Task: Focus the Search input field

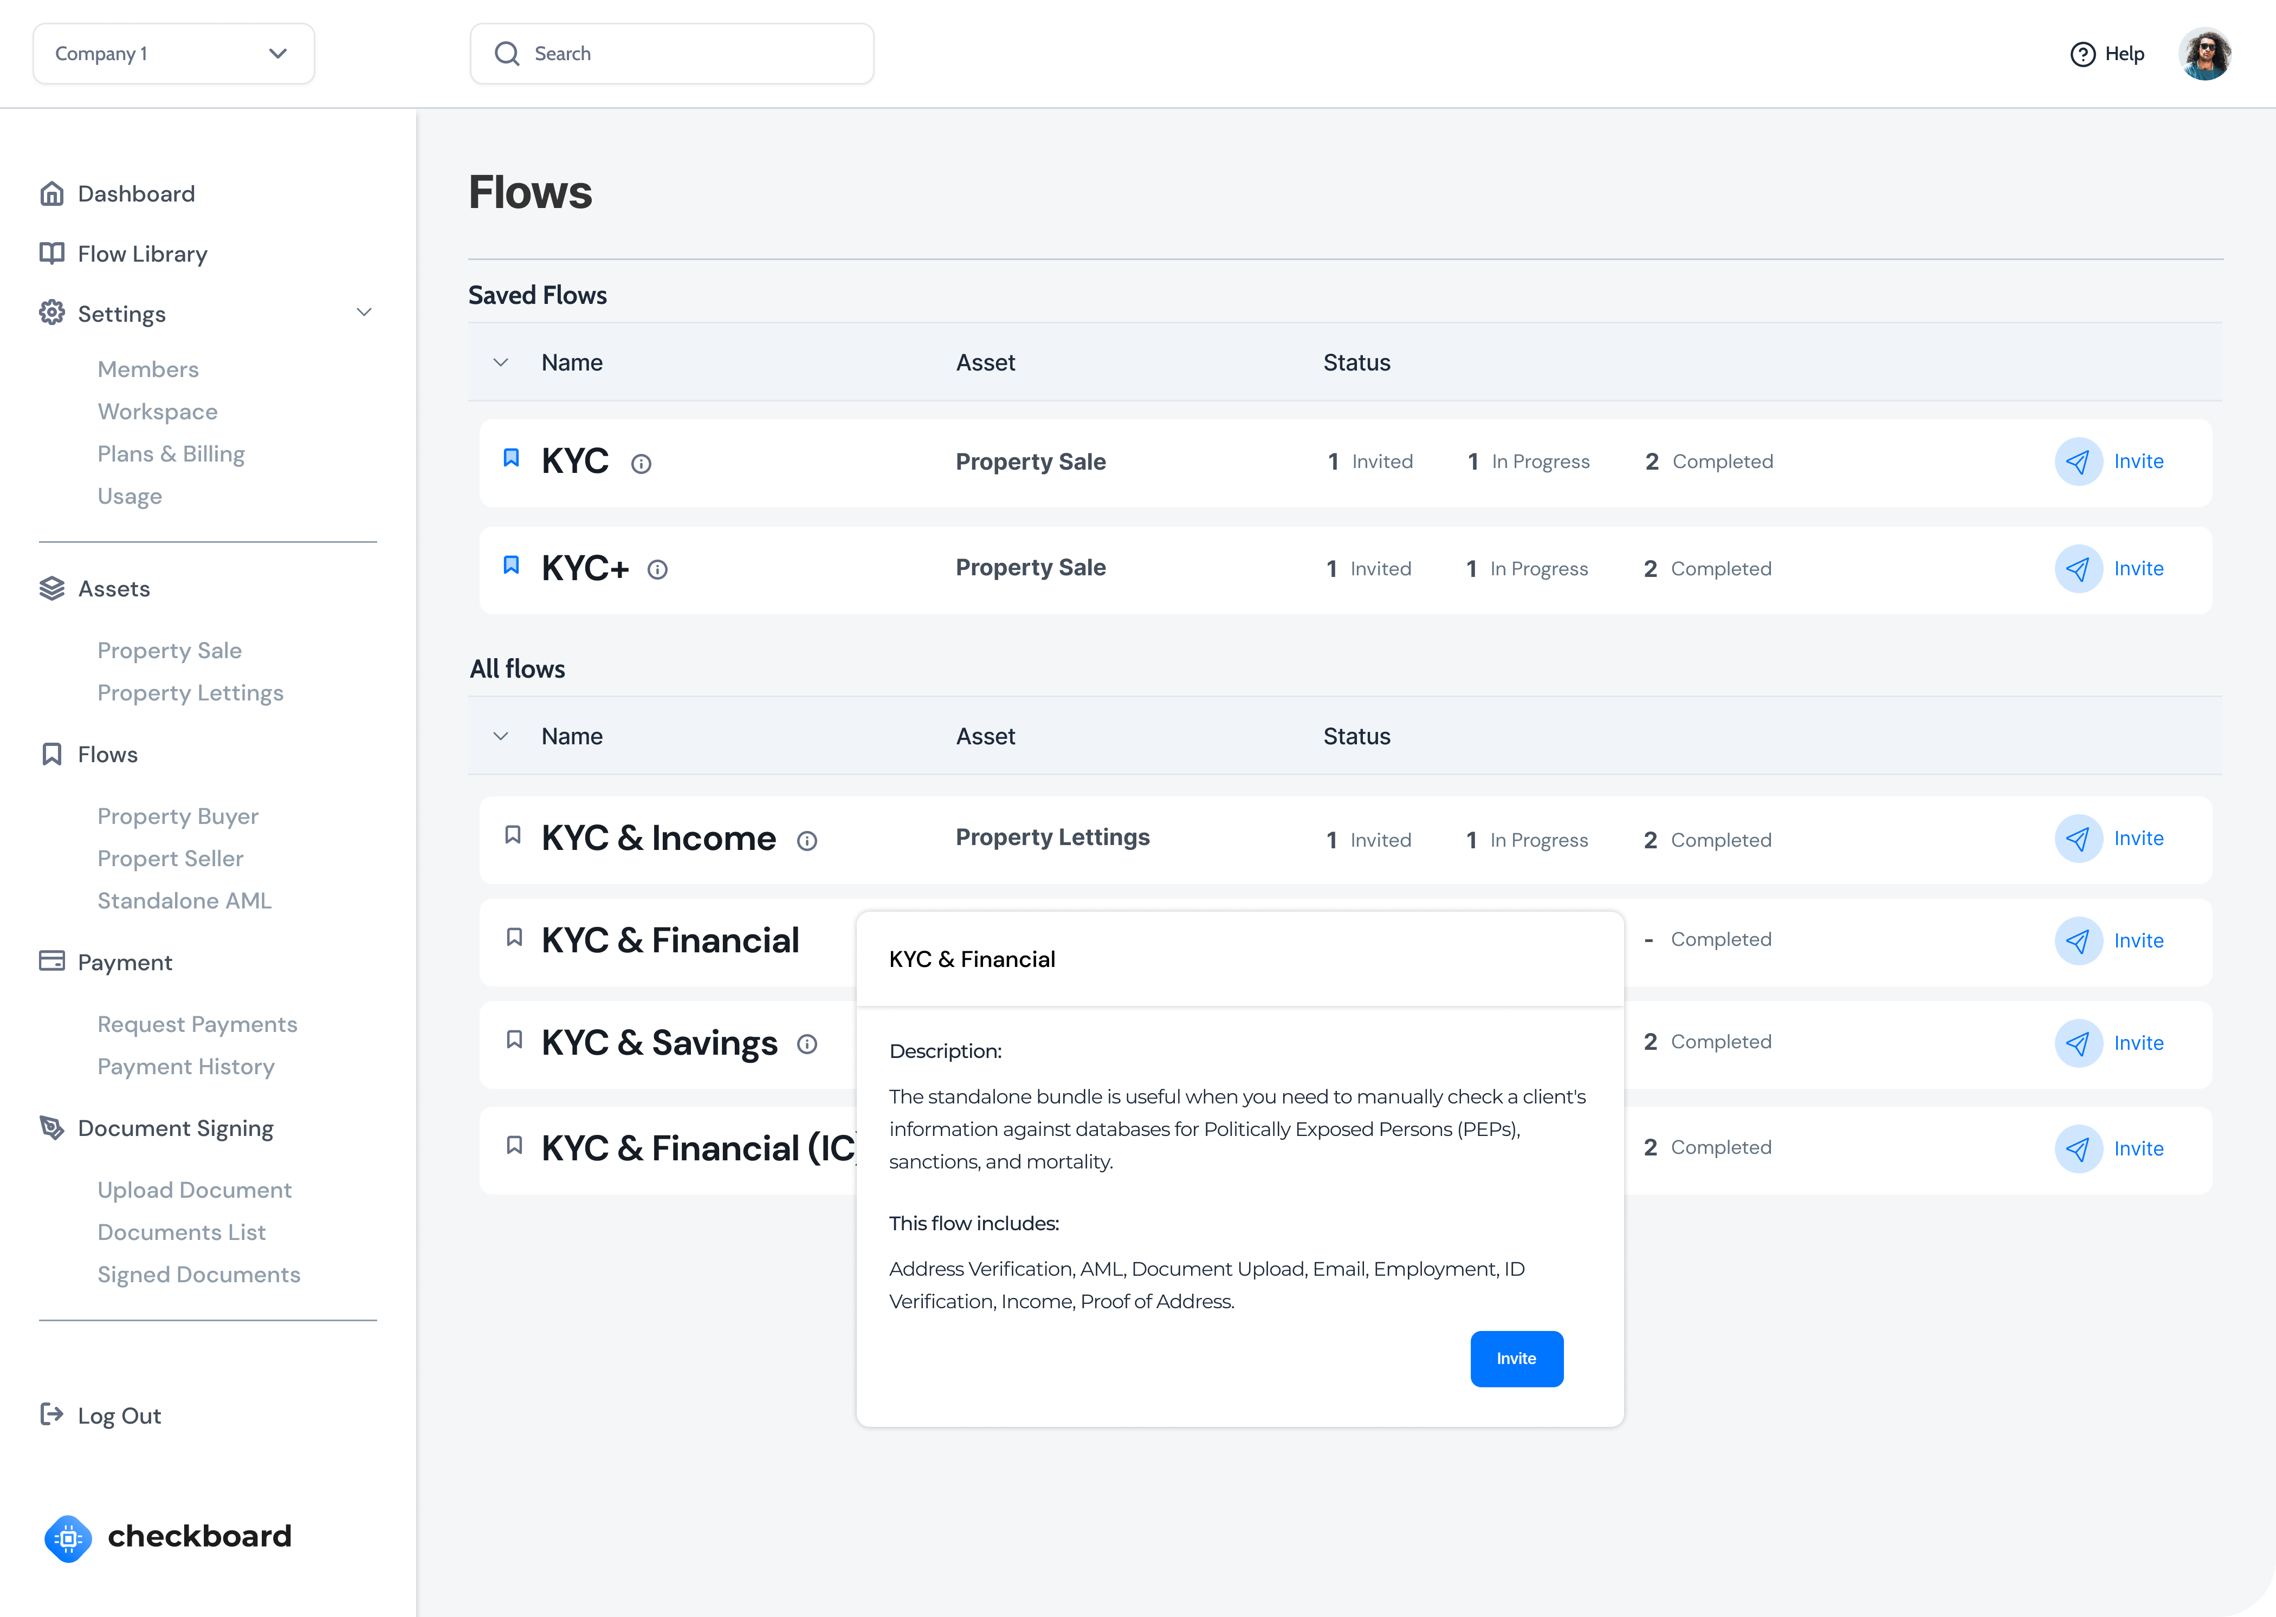Action: (673, 54)
